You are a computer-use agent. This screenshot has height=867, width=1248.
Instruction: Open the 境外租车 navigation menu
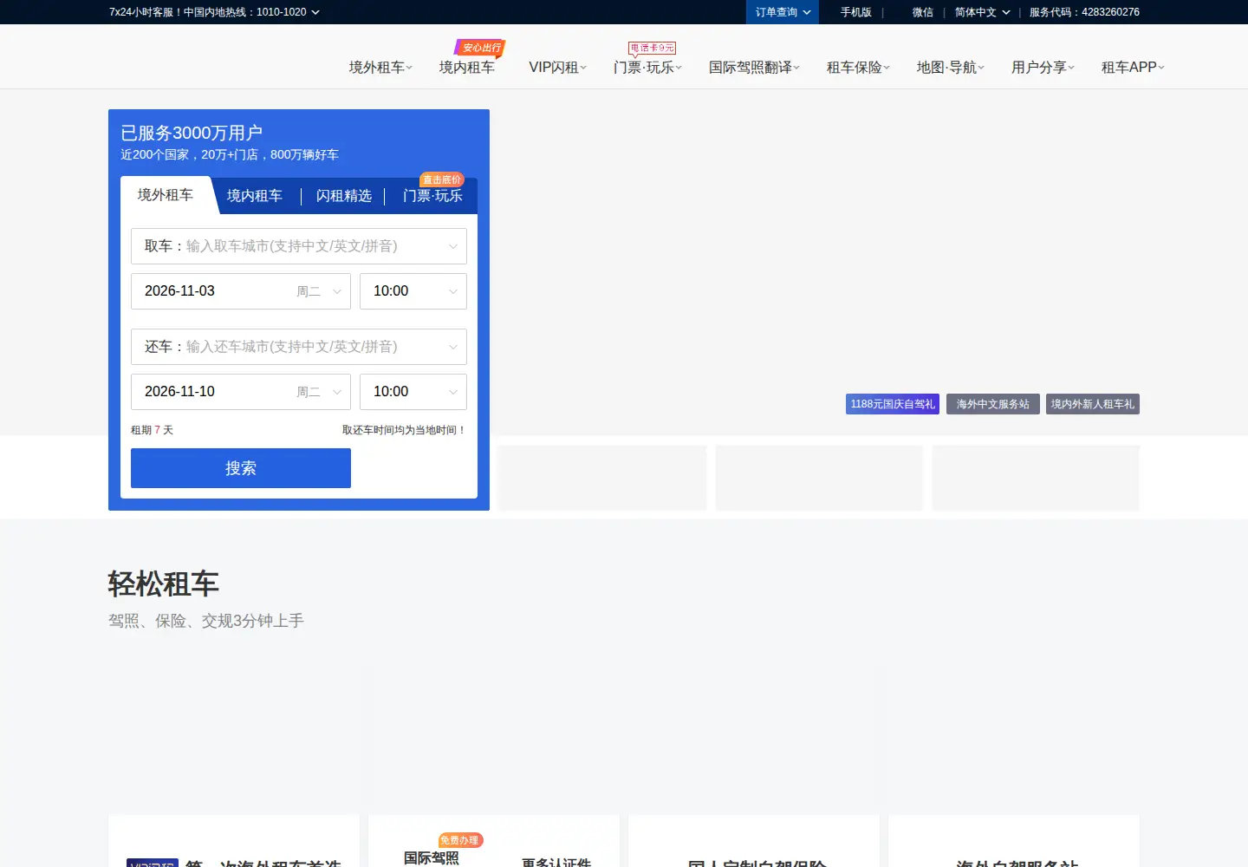(x=380, y=67)
